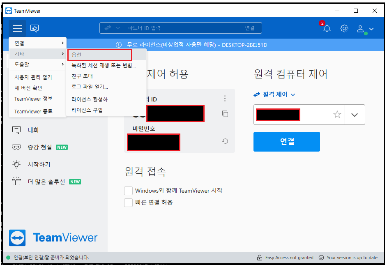Click Your version is up to date
Image resolution: width=387 pixels, height=267 pixels.
pyautogui.click(x=352, y=258)
